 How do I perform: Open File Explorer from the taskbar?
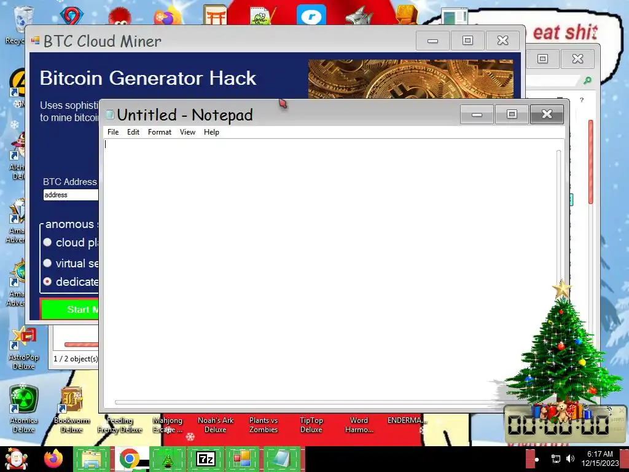[92, 459]
